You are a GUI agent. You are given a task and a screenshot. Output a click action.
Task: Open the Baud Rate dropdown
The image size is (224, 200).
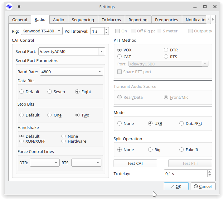pos(100,72)
